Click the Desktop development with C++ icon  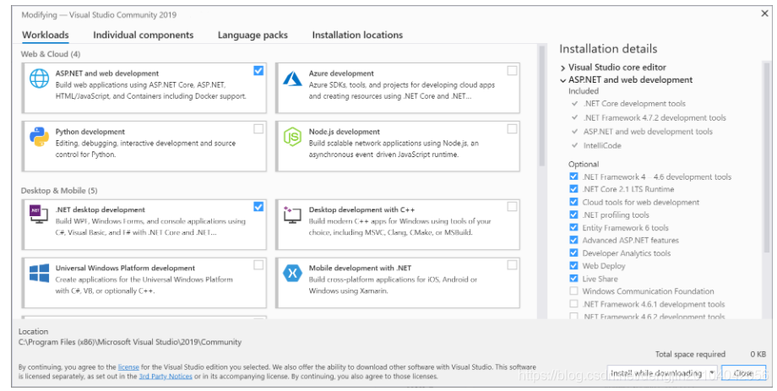[x=292, y=215]
